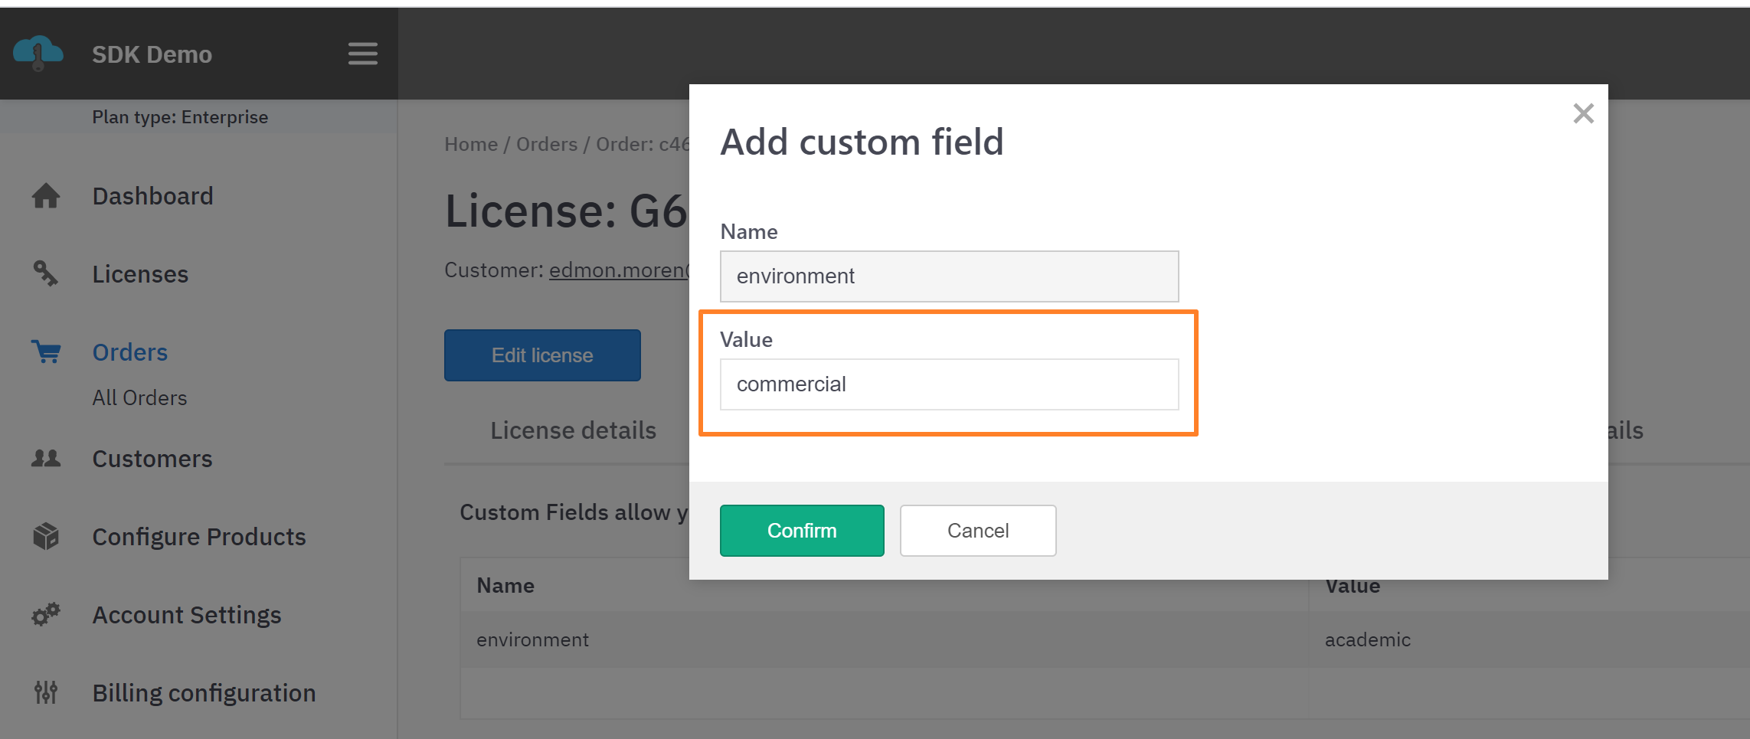Go to Home in breadcrumb

(470, 144)
